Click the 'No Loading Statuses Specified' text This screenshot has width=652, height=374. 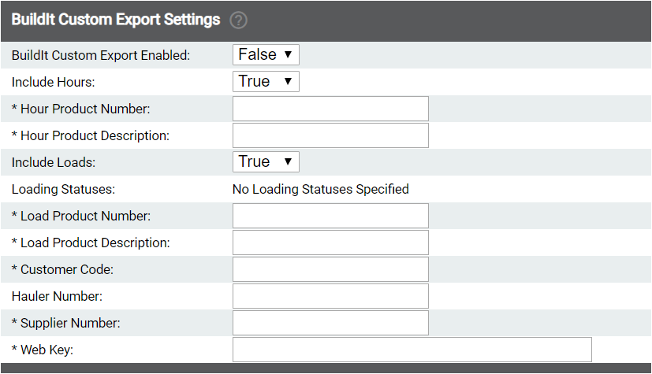[321, 189]
